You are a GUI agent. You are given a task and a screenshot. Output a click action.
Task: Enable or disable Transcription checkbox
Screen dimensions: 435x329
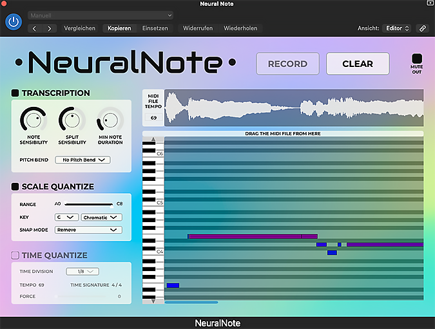point(15,93)
